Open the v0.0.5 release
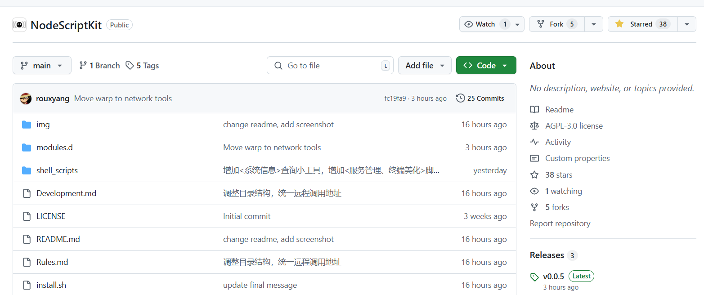 553,277
